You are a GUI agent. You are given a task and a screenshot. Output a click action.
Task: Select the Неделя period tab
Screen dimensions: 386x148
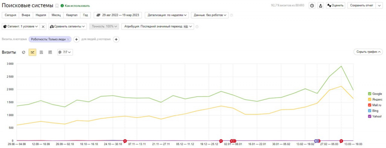(x=41, y=15)
